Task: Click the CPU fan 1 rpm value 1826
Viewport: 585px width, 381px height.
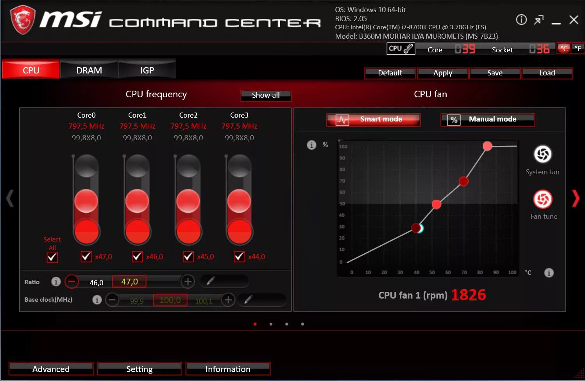Action: [x=468, y=295]
